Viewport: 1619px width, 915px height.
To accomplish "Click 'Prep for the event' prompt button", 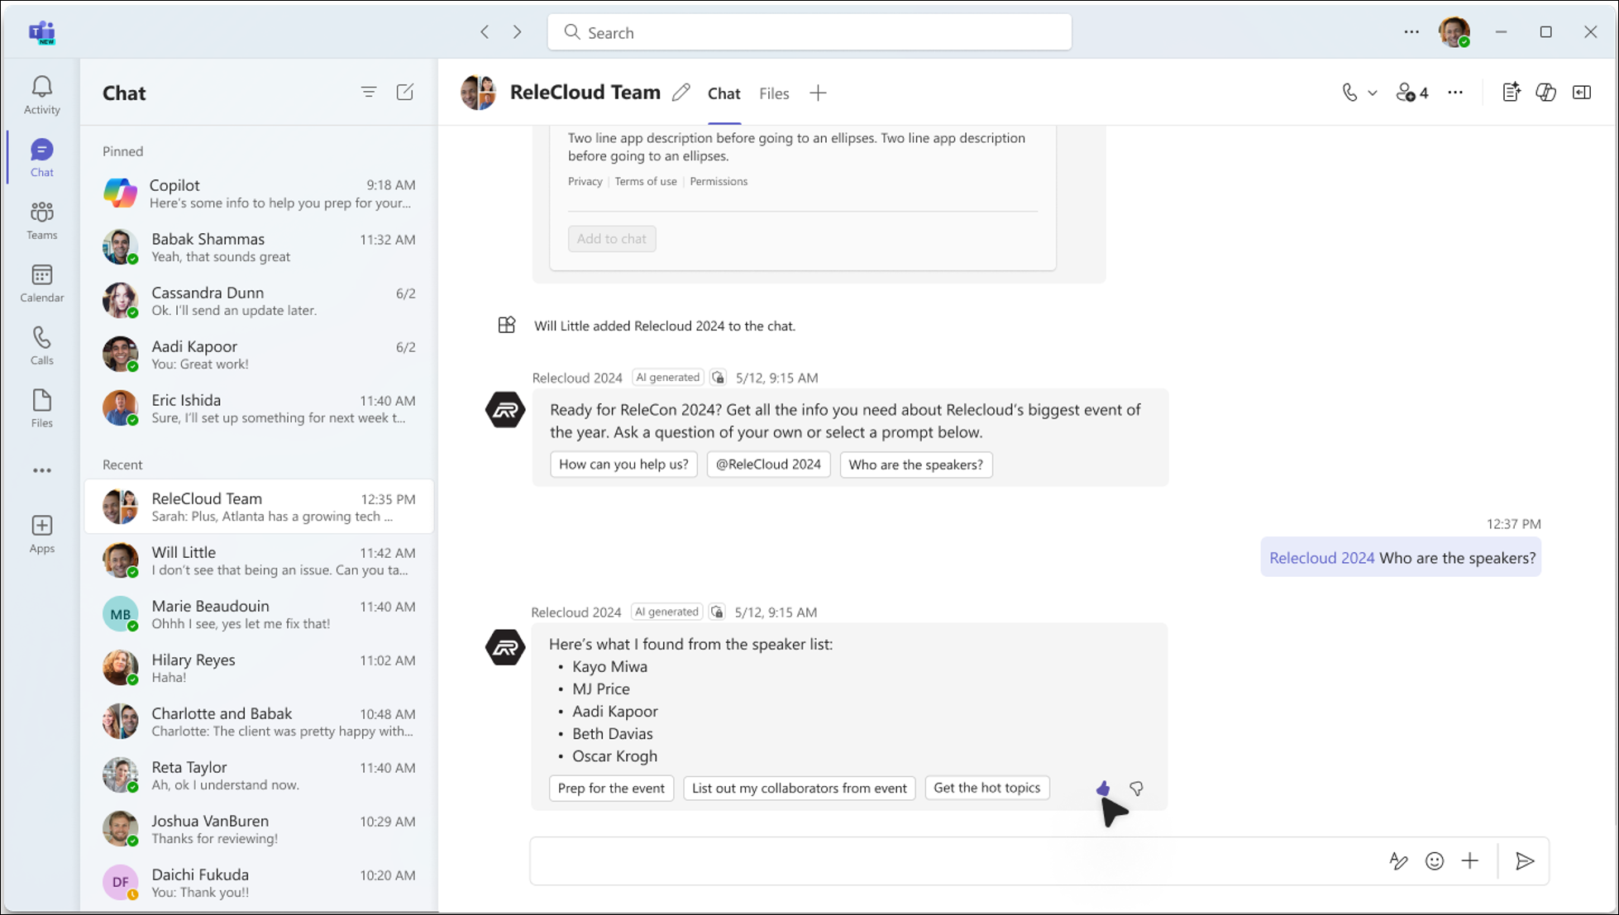I will click(x=610, y=787).
